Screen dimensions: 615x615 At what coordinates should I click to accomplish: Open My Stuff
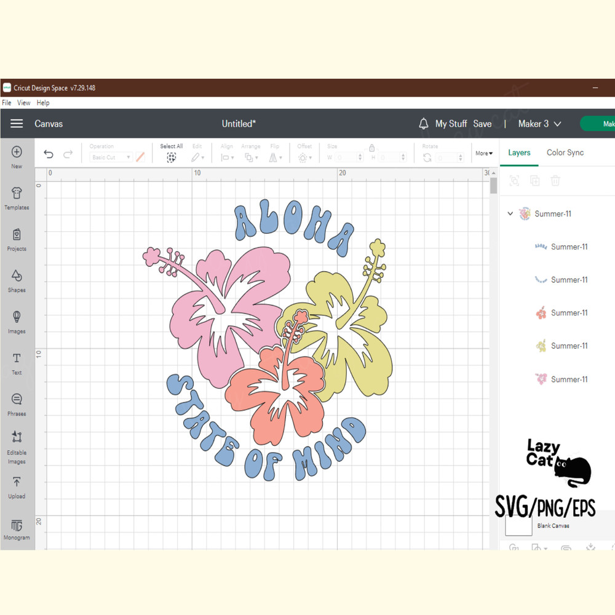click(451, 123)
